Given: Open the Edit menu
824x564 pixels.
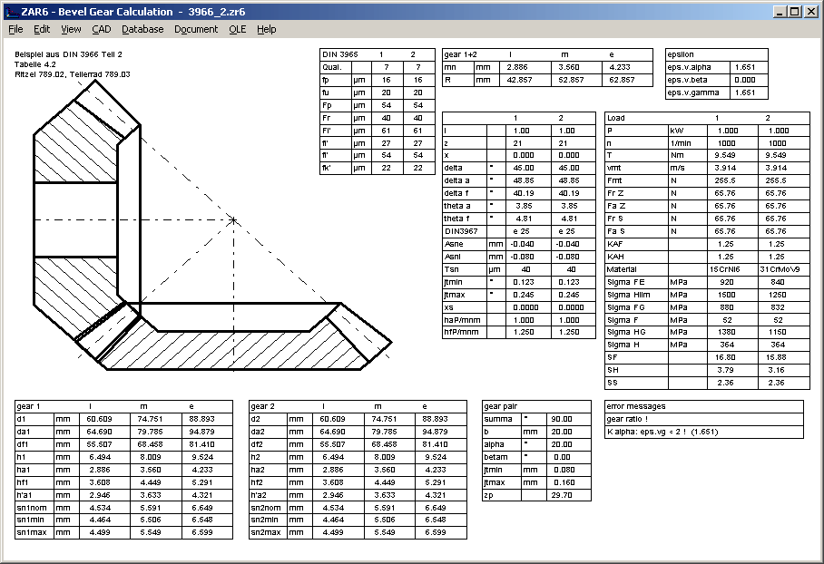Looking at the screenshot, I should (x=42, y=29).
